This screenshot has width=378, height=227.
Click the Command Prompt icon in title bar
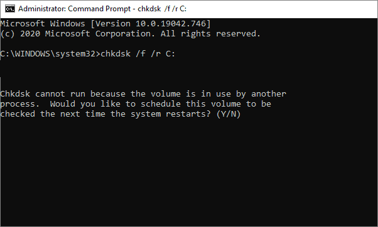coord(10,9)
